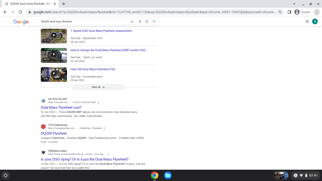Play the HumbleMechanic video thumbnail
322x181 pixels.
(54, 74)
